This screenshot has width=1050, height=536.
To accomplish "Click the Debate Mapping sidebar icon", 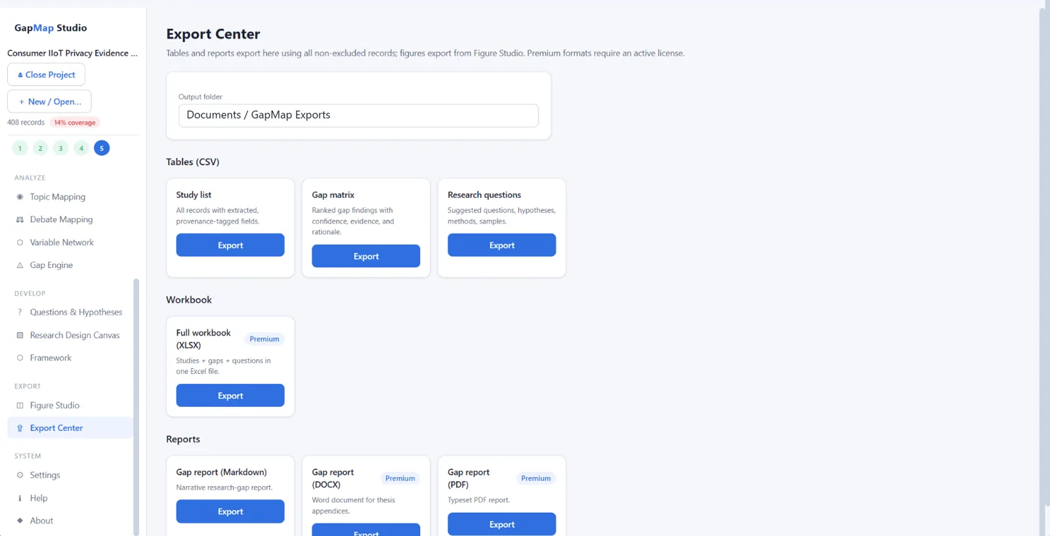I will [20, 220].
